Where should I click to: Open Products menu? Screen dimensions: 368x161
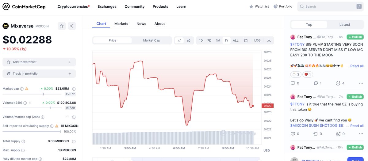pos(160,6)
